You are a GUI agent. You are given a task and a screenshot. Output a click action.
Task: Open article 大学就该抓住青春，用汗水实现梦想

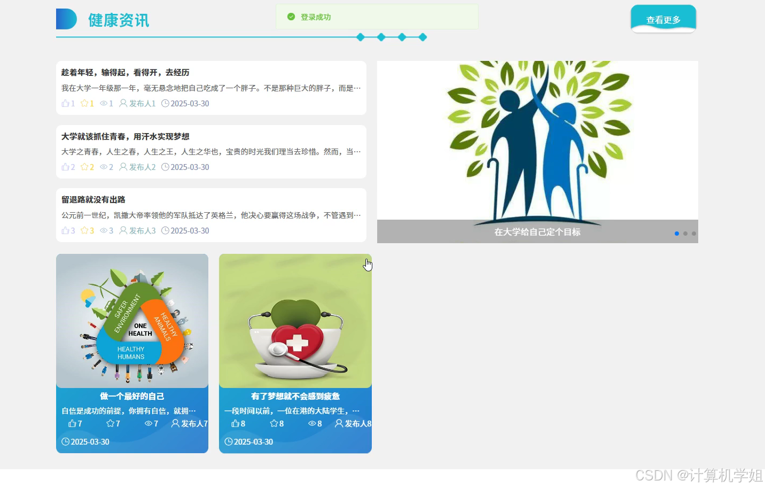[125, 137]
